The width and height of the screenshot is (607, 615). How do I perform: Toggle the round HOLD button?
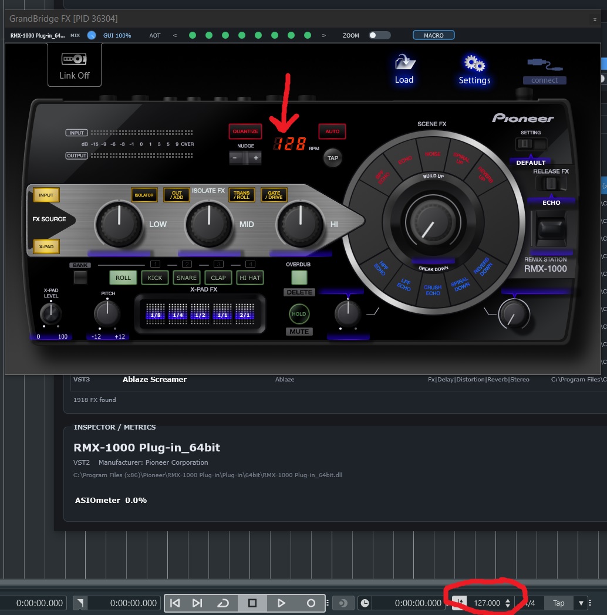click(299, 314)
